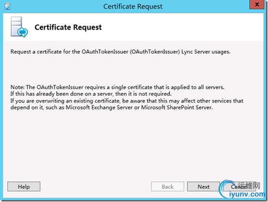Click the disabled Back button
The image size is (268, 202).
168,187
